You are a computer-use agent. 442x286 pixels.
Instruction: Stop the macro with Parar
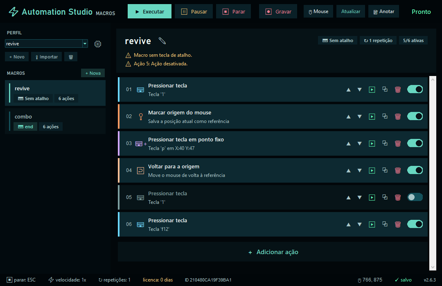pyautogui.click(x=233, y=11)
